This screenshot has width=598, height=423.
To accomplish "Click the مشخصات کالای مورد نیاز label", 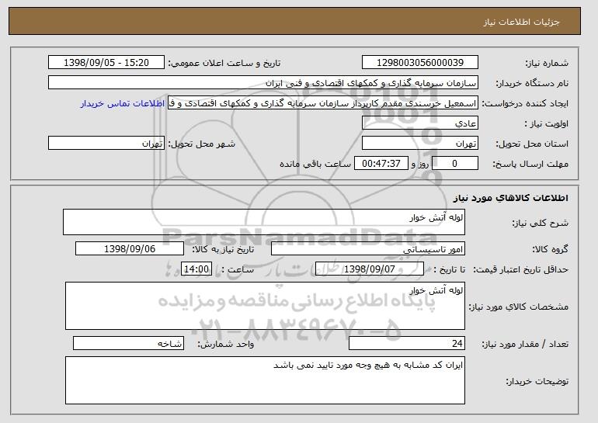I will (x=518, y=307).
